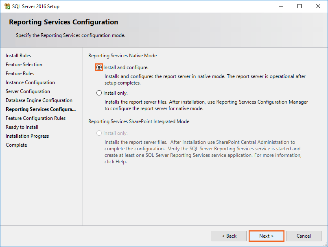Select Feature Selection step in sidebar
This screenshot has width=328, height=247.
tap(24, 65)
